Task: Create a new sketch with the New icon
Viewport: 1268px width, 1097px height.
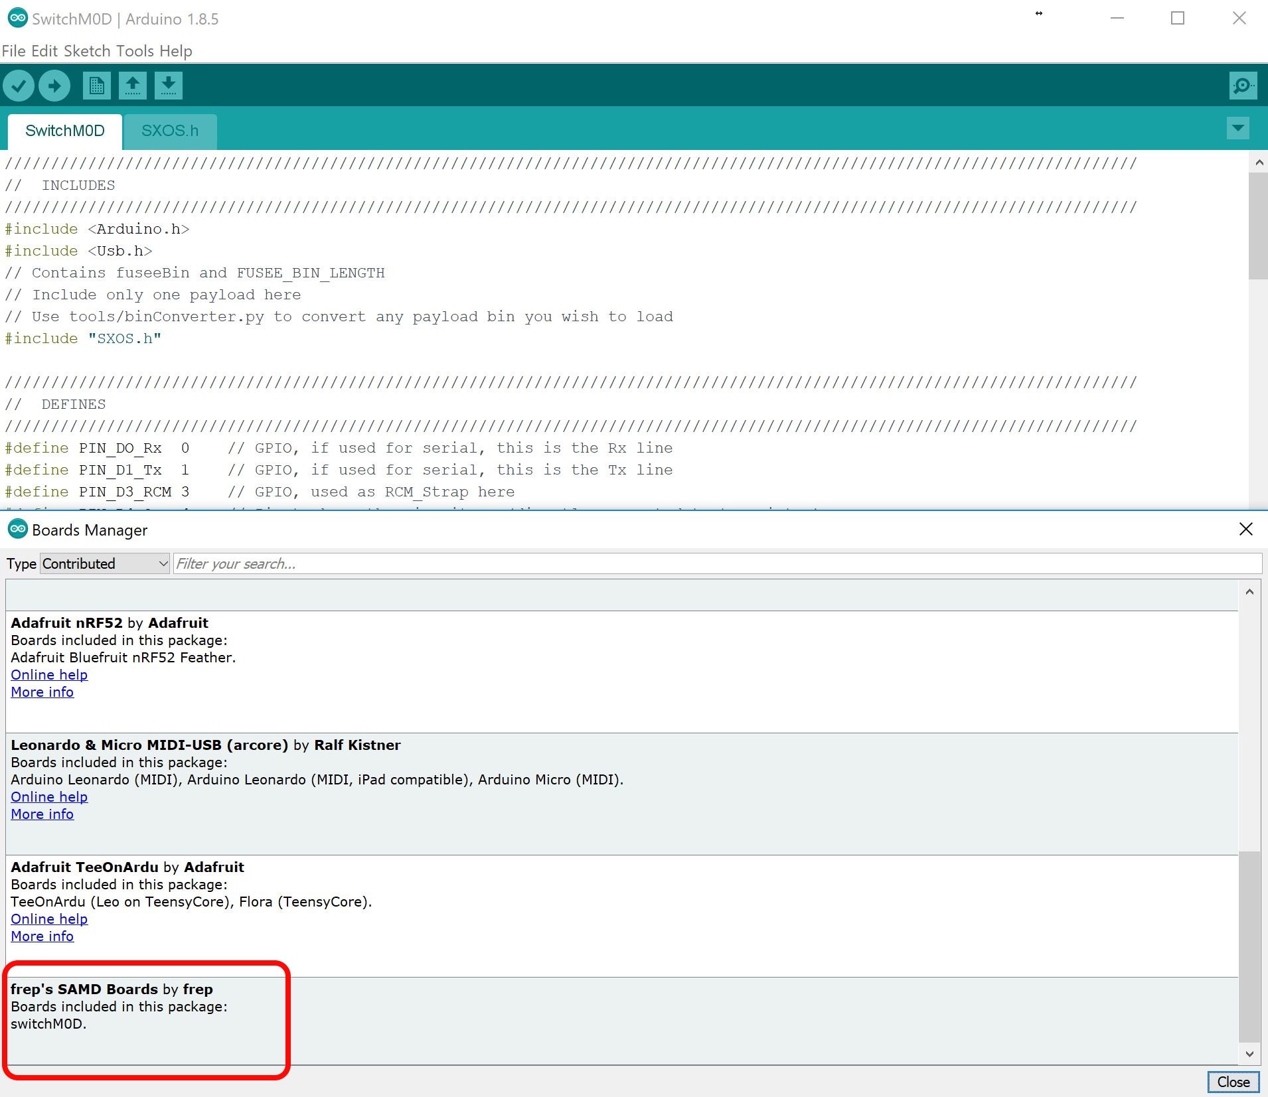Action: [x=97, y=86]
